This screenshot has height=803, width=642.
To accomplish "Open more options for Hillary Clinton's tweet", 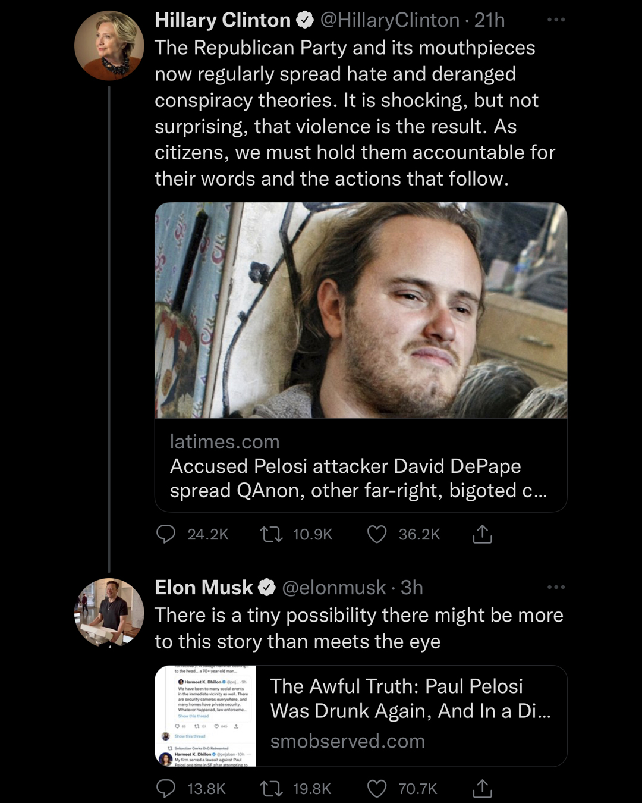I will click(556, 20).
